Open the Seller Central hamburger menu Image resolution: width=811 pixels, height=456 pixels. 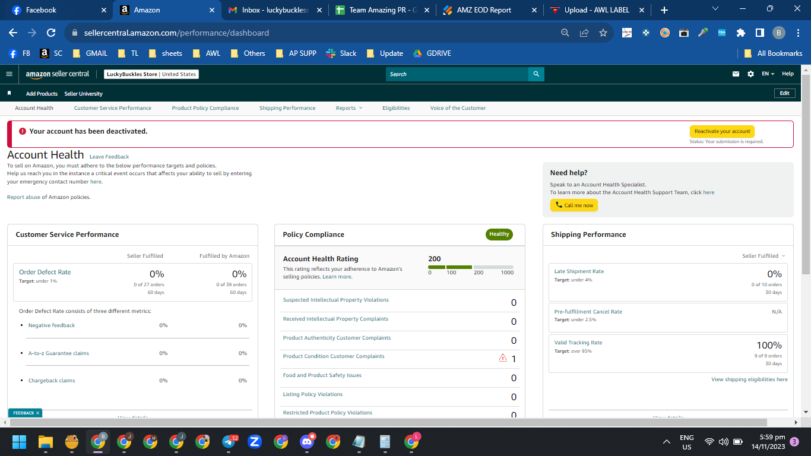[x=9, y=74]
